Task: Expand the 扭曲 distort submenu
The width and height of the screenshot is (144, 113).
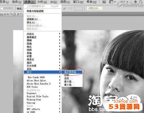Action: (43, 43)
